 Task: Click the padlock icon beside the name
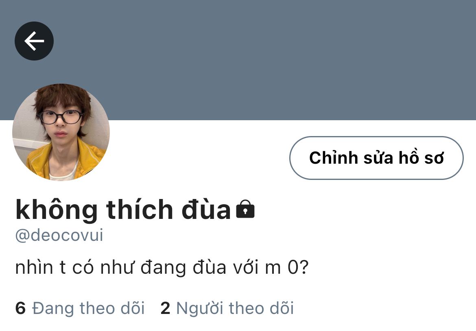245,209
